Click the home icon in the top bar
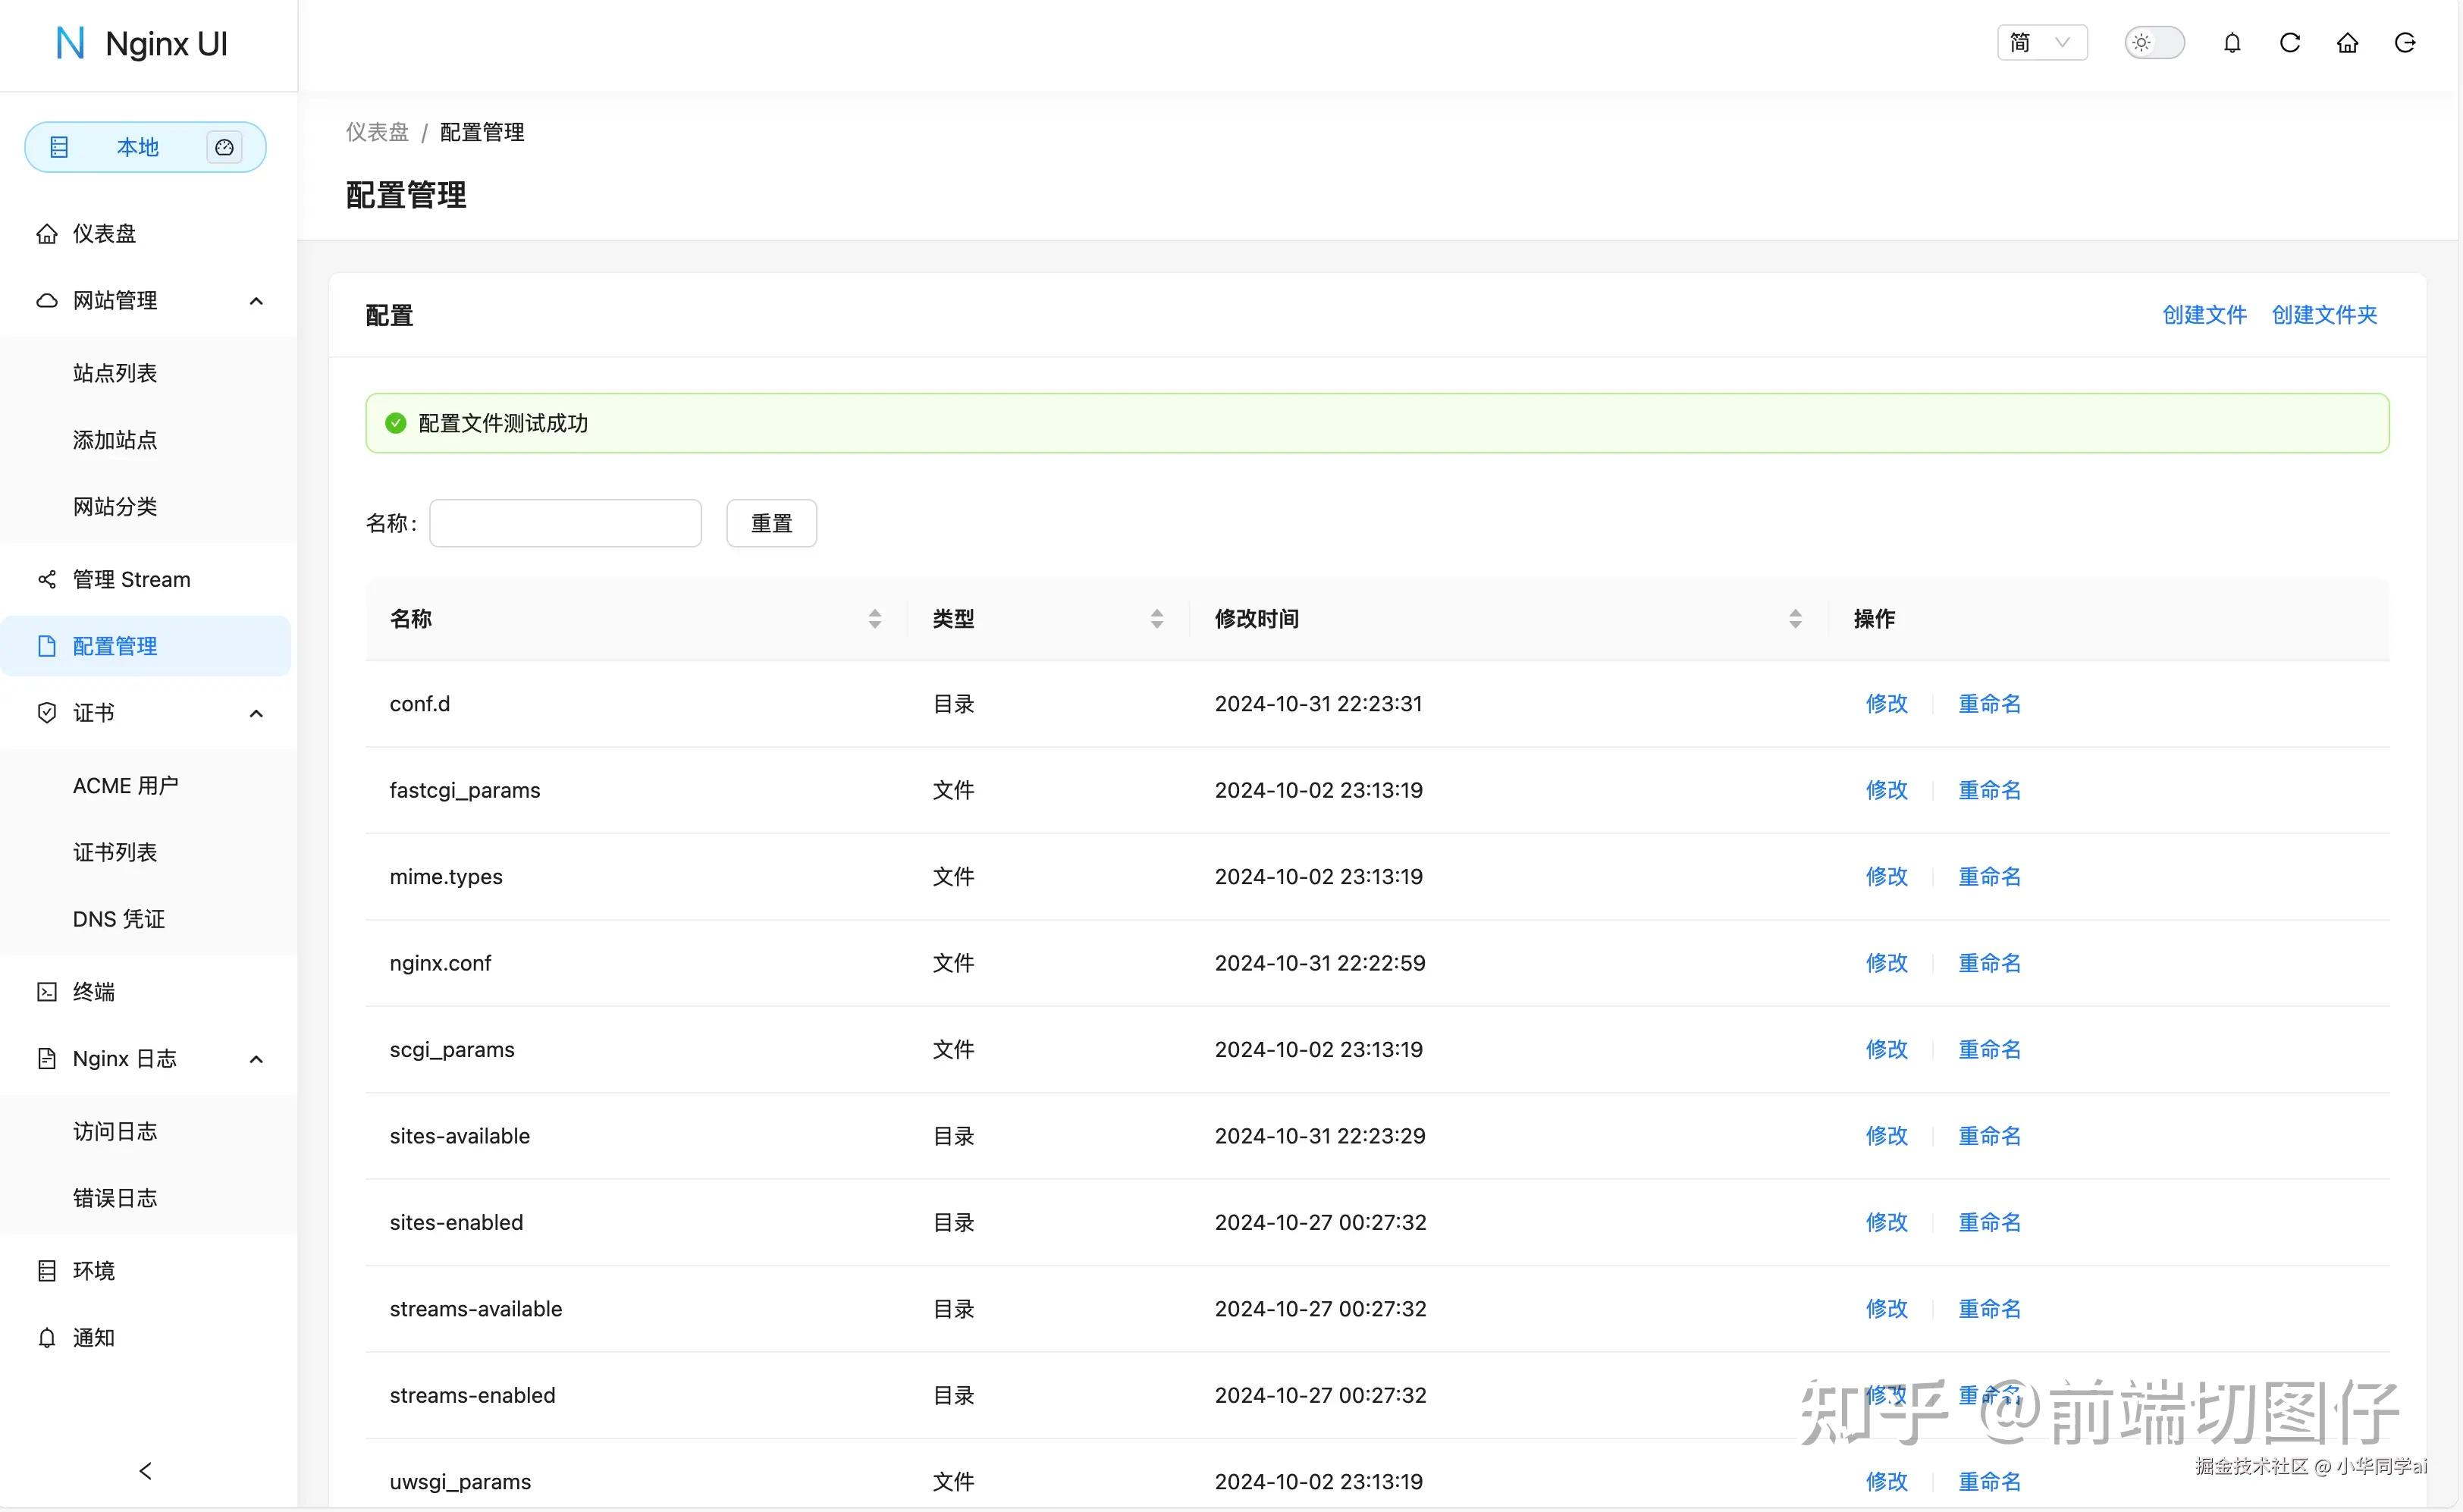Screen dimensions: 2463x1512 [2348, 42]
